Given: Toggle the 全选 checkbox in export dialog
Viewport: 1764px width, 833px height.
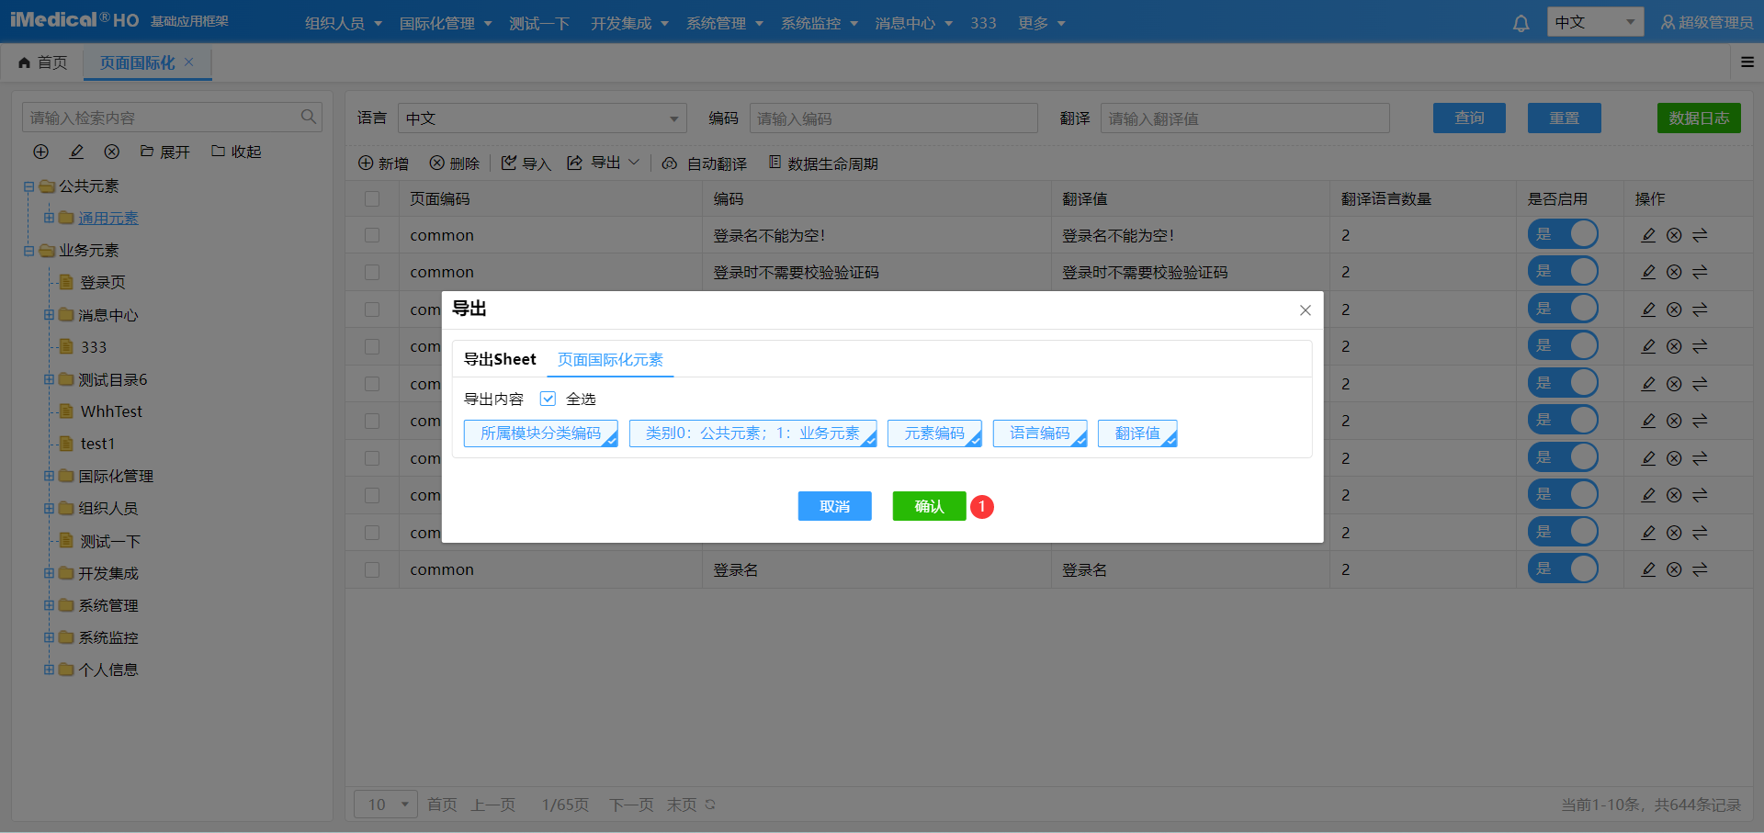Looking at the screenshot, I should [548, 399].
